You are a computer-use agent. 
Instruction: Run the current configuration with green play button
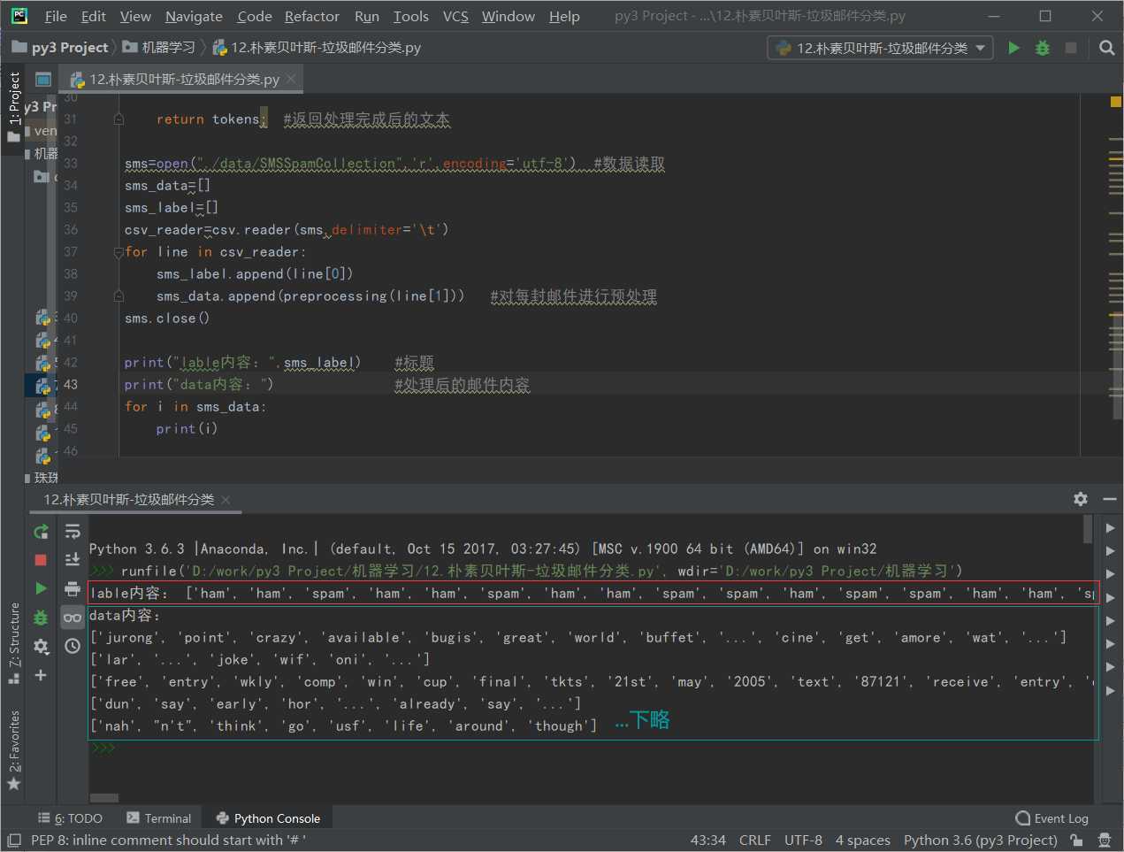click(x=1013, y=48)
